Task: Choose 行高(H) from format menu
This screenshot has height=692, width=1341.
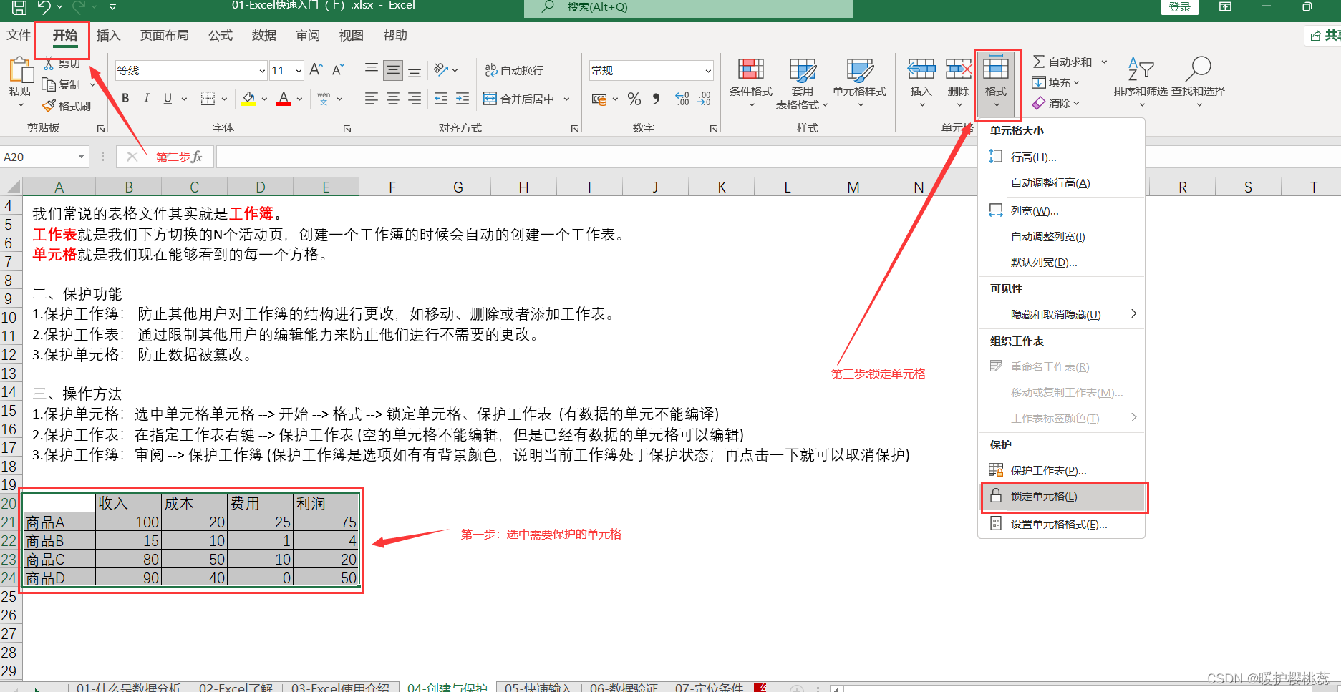Action: (1061, 157)
